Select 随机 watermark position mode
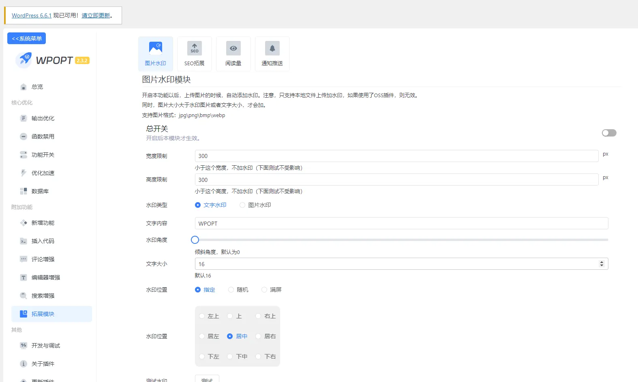638x382 pixels. coord(231,290)
